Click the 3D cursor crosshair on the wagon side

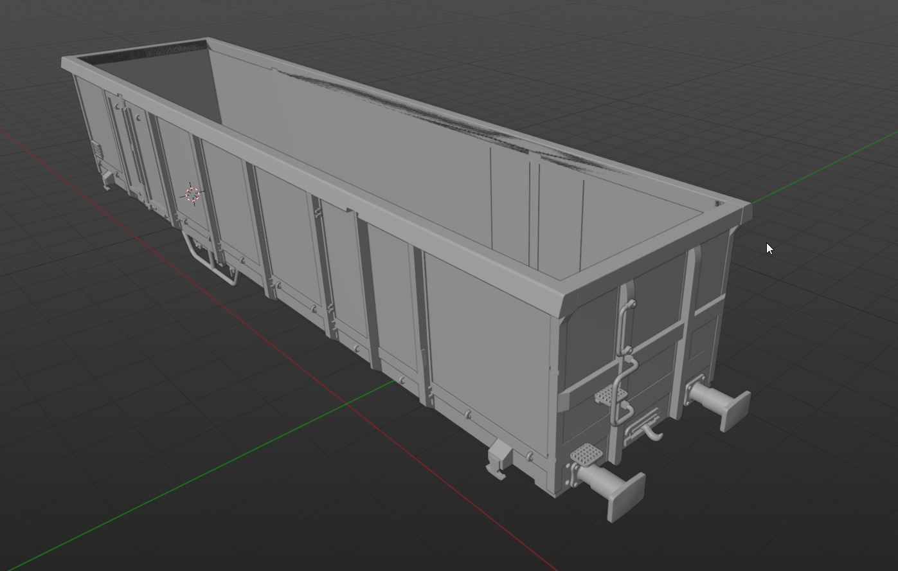192,194
